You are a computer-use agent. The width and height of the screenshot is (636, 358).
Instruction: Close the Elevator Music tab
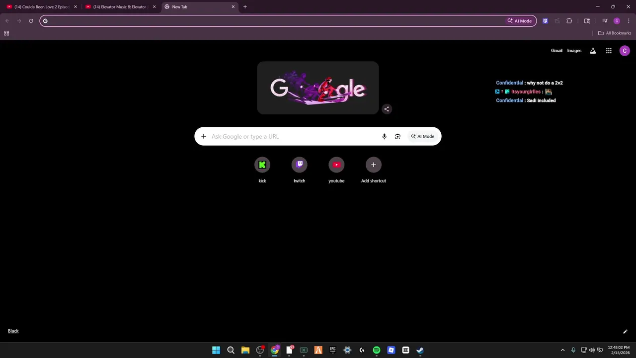pos(154,7)
